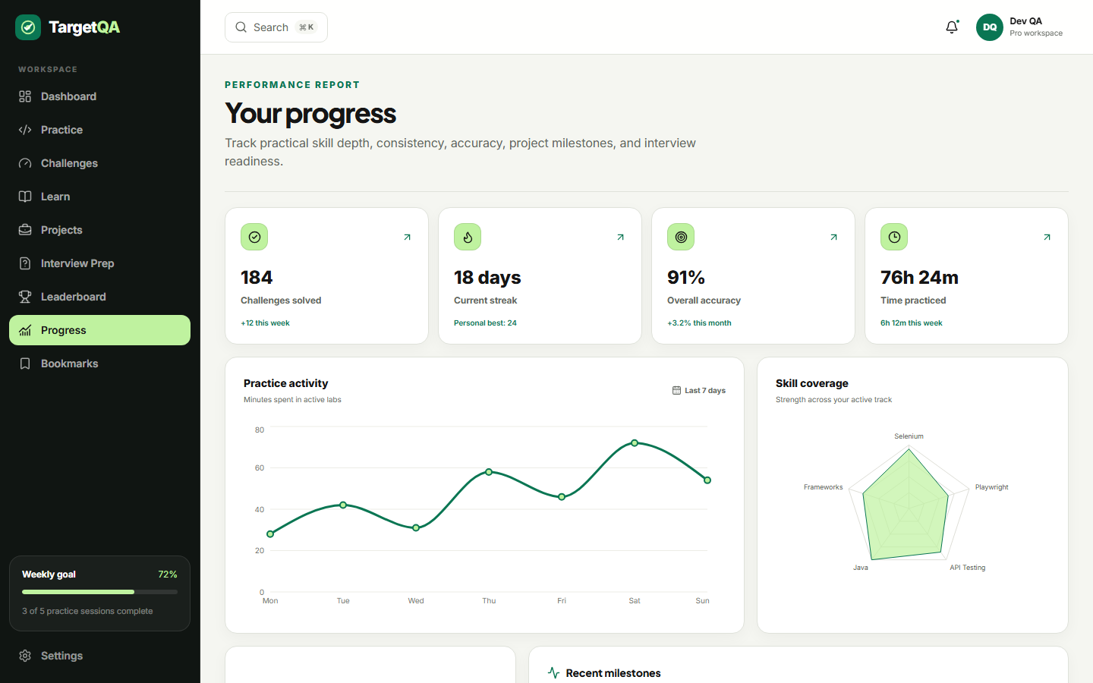Click the "Personal best: 24" text
Viewport: 1093px width, 683px height.
pyautogui.click(x=485, y=323)
